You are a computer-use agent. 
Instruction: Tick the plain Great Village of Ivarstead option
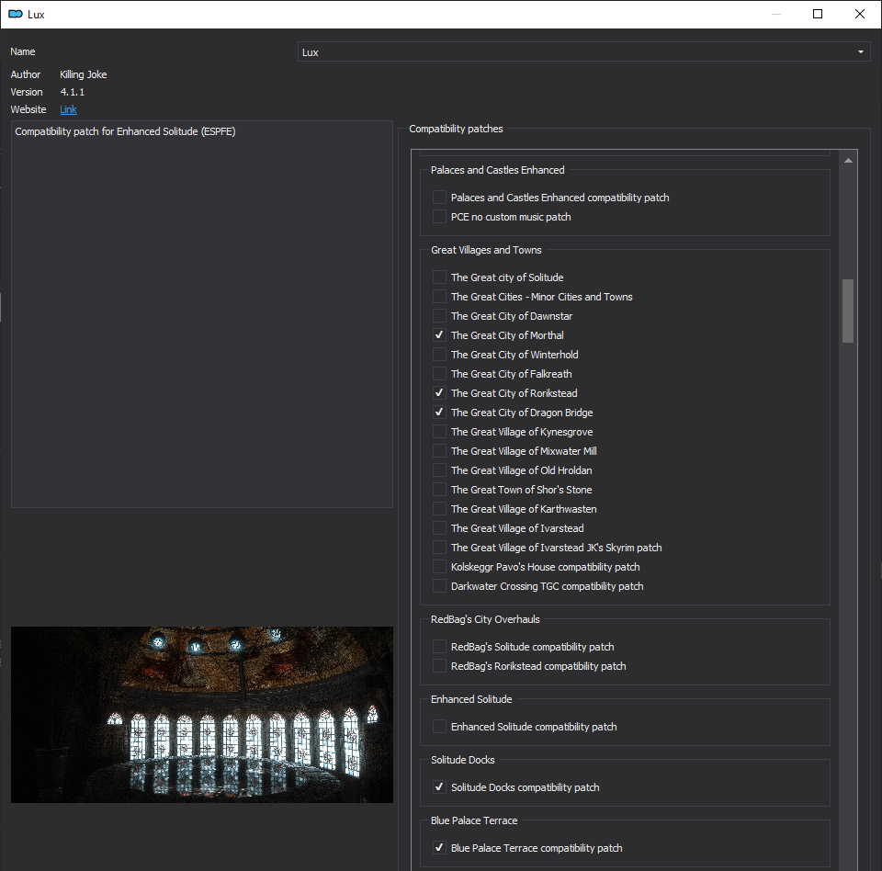click(439, 527)
